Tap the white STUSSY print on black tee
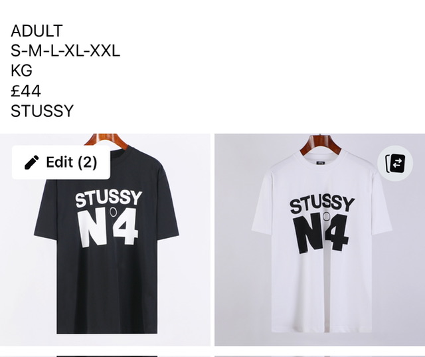This screenshot has height=357, width=425. click(108, 198)
